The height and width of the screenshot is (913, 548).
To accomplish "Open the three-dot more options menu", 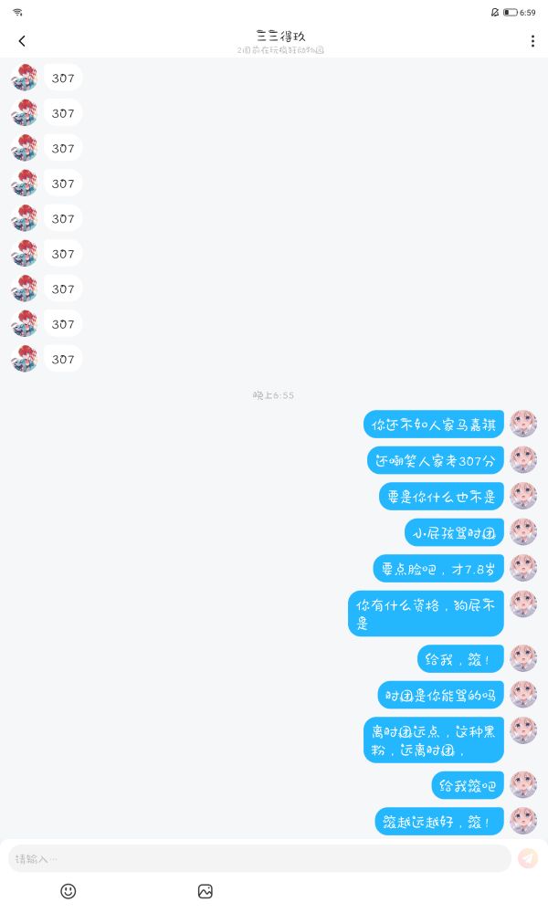I will pos(532,41).
